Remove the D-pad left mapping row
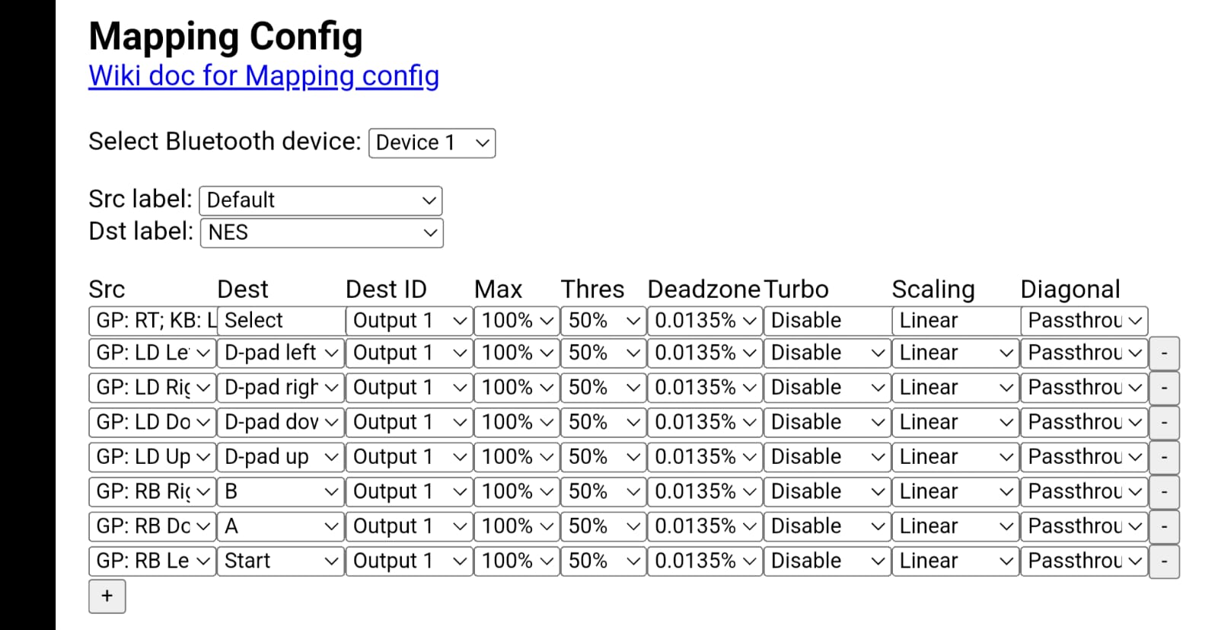 point(1163,353)
